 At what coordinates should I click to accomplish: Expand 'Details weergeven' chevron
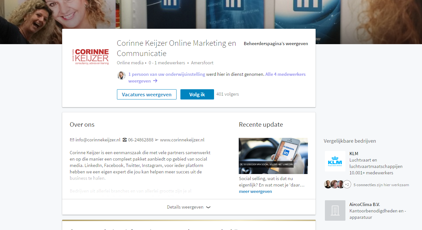pos(208,207)
